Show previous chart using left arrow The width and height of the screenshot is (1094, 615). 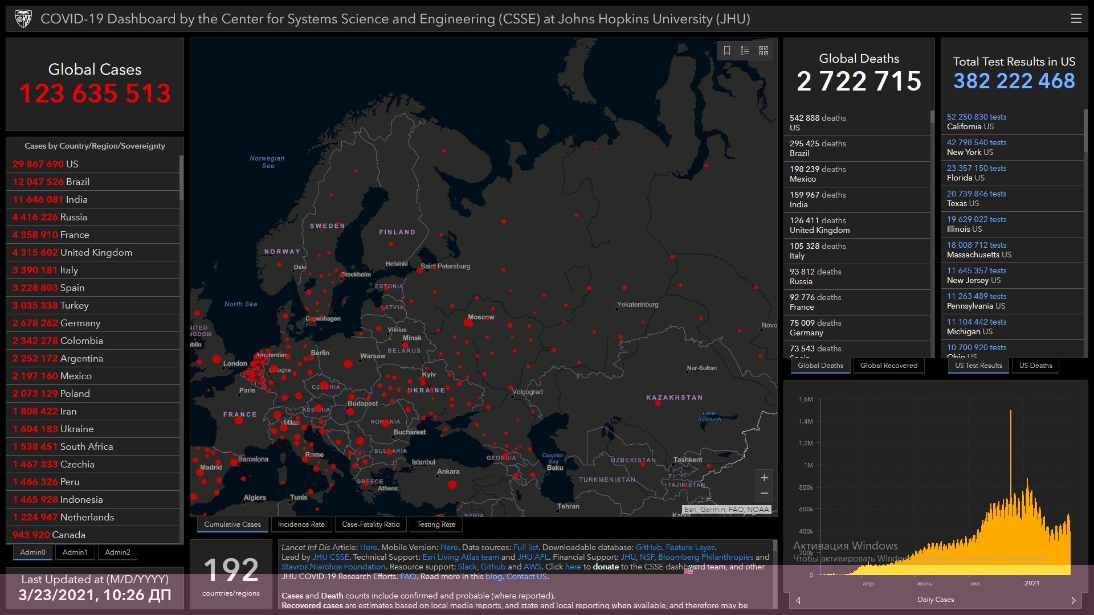(x=798, y=600)
